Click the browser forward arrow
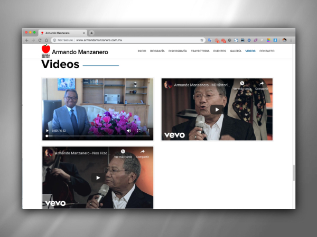Screen dimensions: 317x237 coord(33,41)
